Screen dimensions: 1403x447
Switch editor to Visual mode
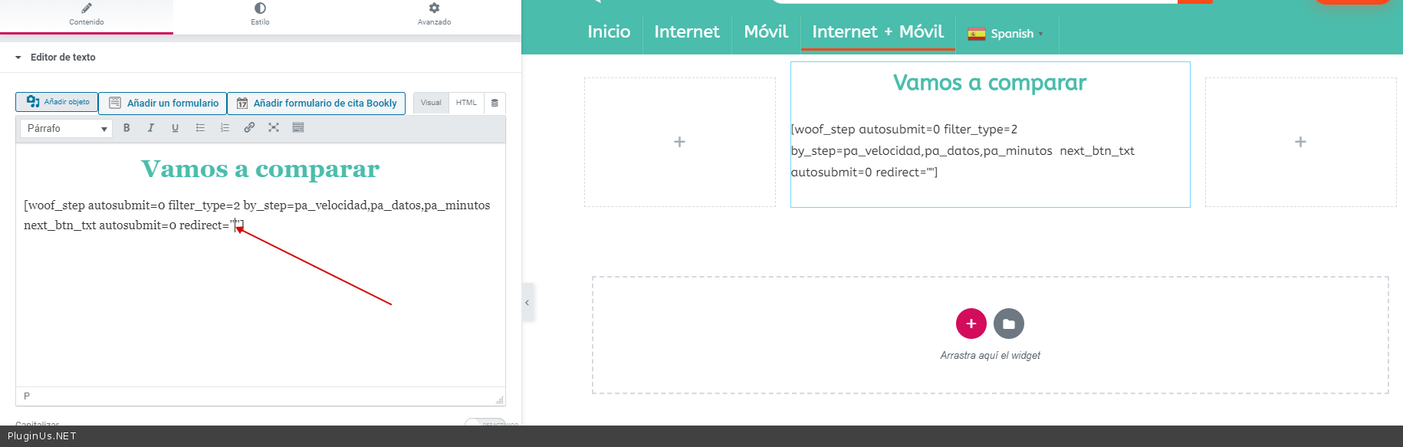tap(431, 103)
